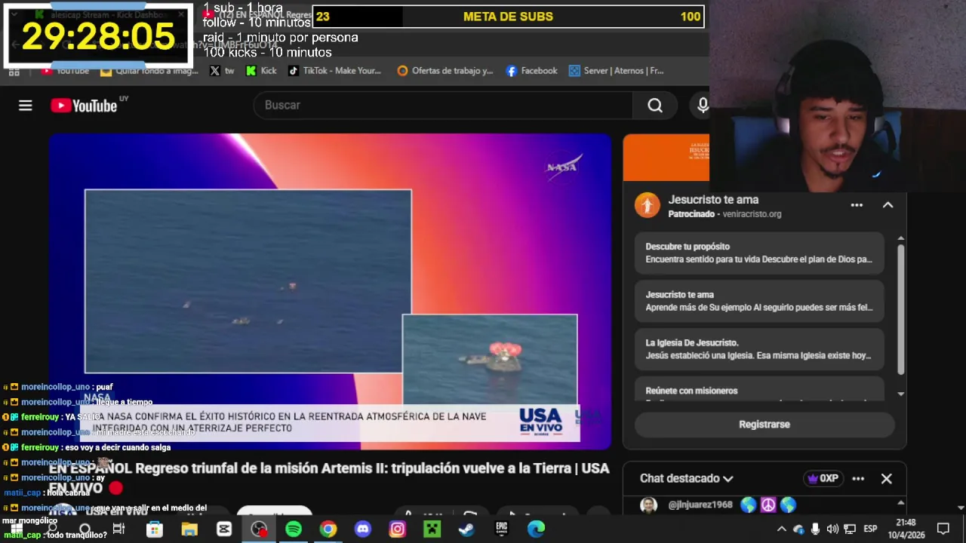Open Instagram from taskbar
Screen dimensions: 966x543
tap(398, 529)
